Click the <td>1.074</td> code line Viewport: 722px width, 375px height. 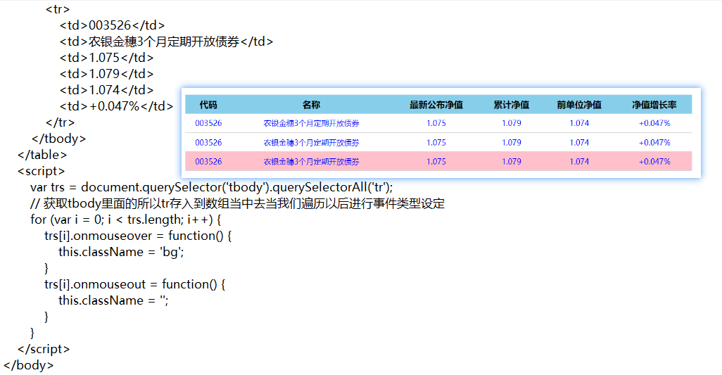coord(106,90)
